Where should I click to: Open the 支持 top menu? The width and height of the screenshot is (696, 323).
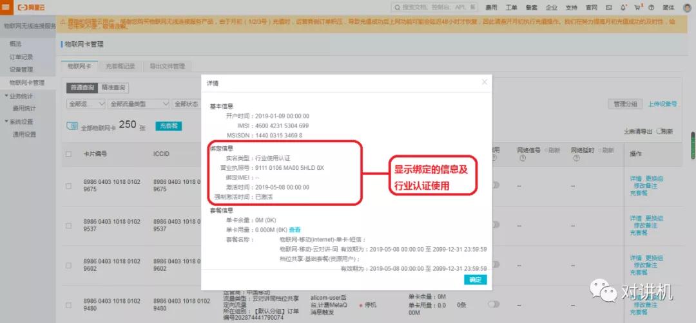(x=571, y=8)
